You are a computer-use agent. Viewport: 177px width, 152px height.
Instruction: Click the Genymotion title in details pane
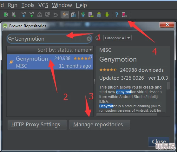(x=118, y=59)
